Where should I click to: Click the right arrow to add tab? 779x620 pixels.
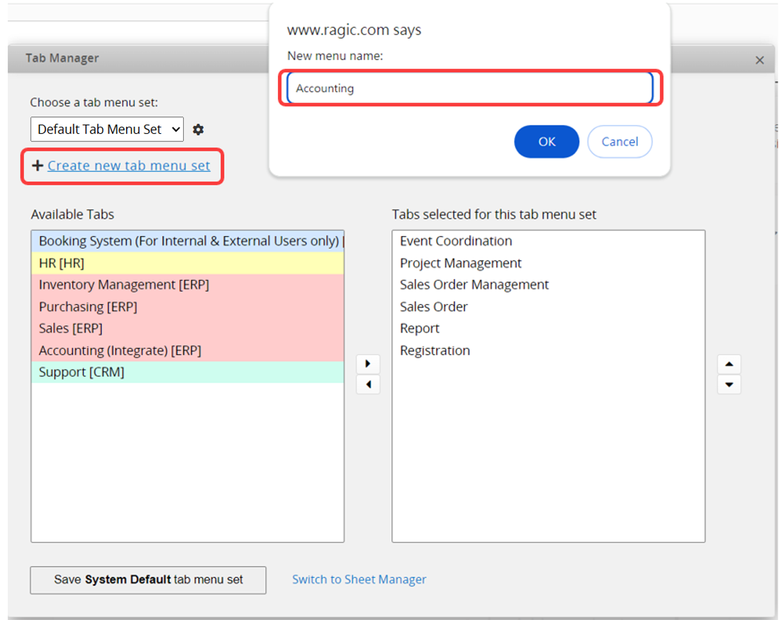367,364
